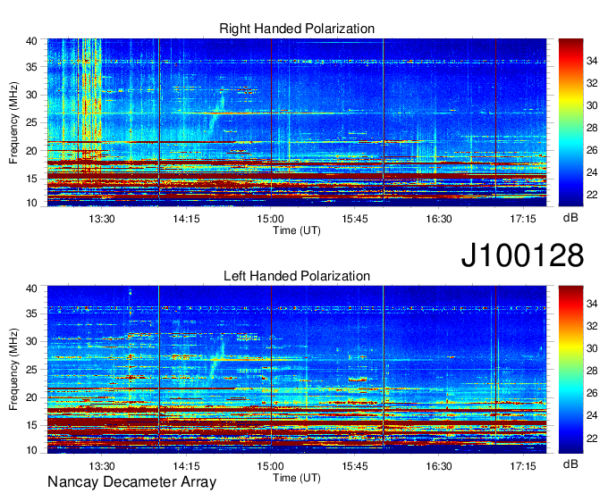
Task: Click the 30 dB tick on upper colorbar
Action: 592,105
